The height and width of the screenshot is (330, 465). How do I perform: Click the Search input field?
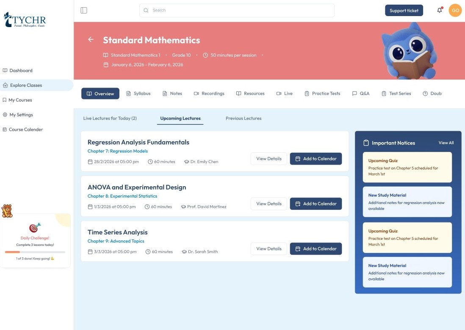[x=237, y=10]
